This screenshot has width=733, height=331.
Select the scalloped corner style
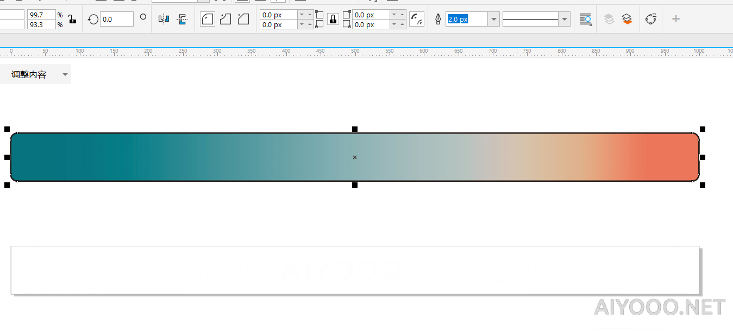coord(225,19)
